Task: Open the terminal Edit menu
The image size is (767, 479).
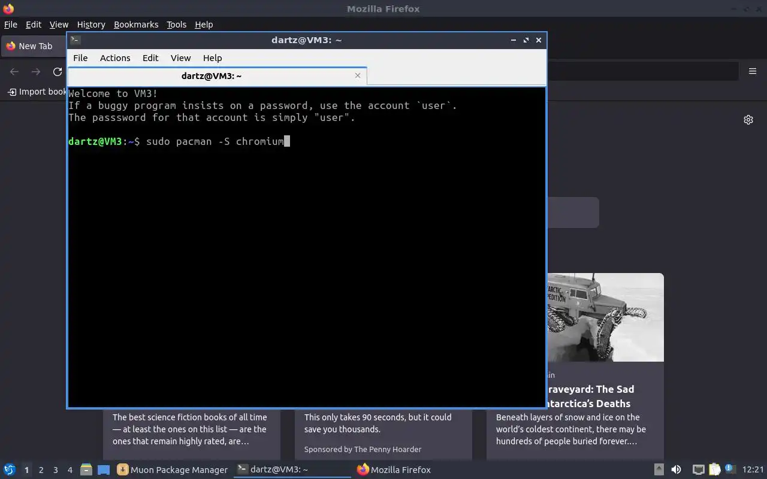Action: pos(150,58)
